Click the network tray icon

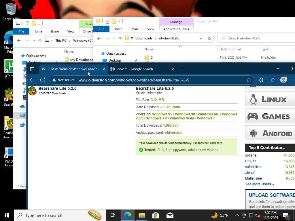251,215
